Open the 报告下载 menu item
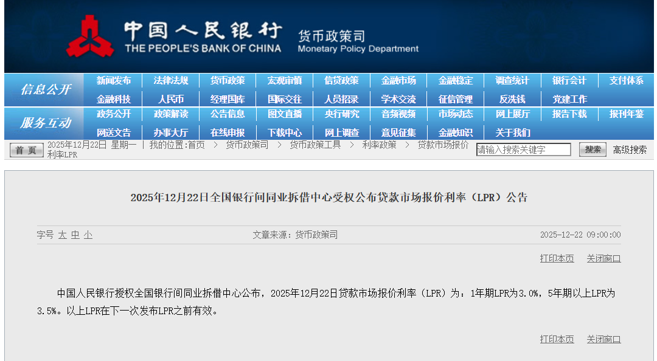 coord(569,114)
